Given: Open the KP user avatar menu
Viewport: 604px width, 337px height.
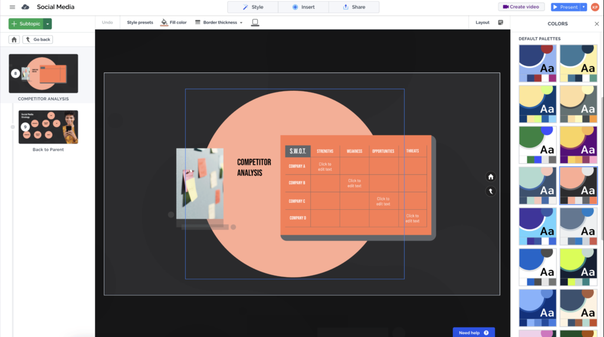Looking at the screenshot, I should pos(595,7).
